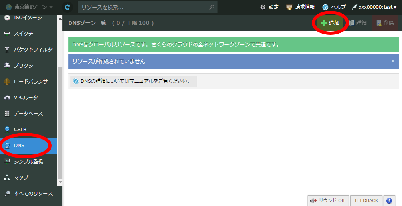Open the ヘルプ help menu
The image size is (402, 206).
[x=334, y=7]
